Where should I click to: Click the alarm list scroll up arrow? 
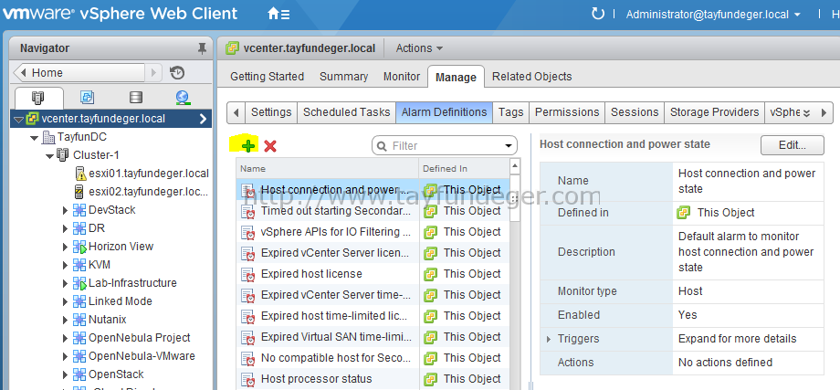pos(515,165)
